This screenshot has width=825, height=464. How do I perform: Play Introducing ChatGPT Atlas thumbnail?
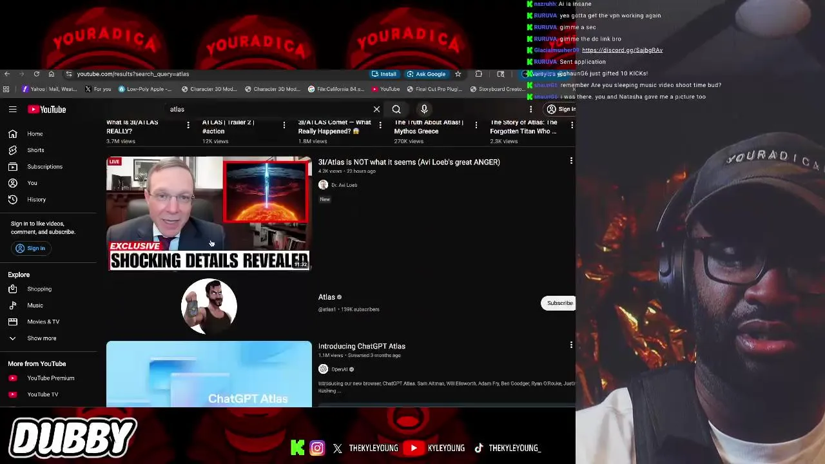(209, 374)
